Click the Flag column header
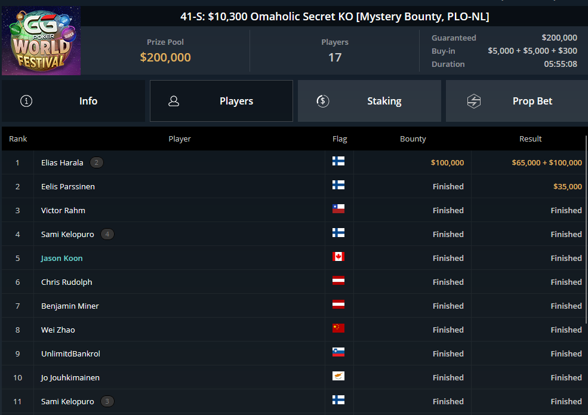This screenshot has height=415, width=588. pos(340,139)
